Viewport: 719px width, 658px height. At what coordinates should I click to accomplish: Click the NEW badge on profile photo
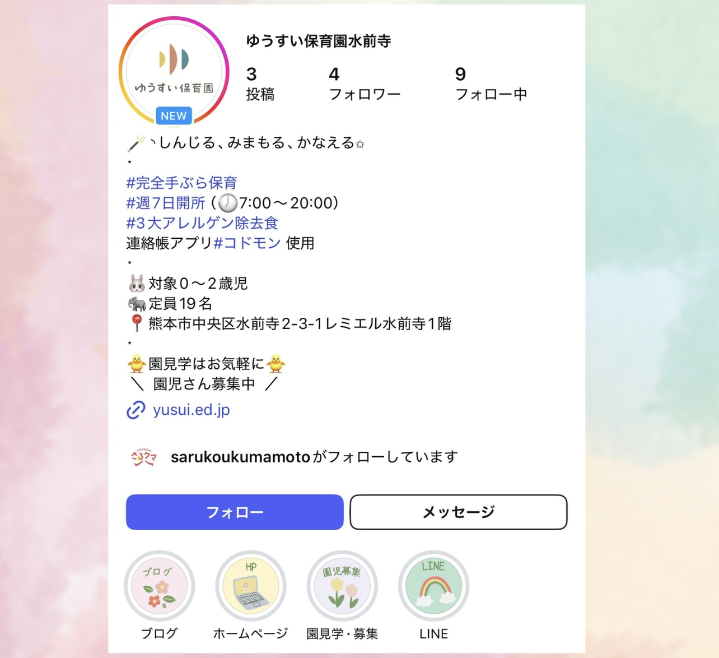[x=174, y=115]
